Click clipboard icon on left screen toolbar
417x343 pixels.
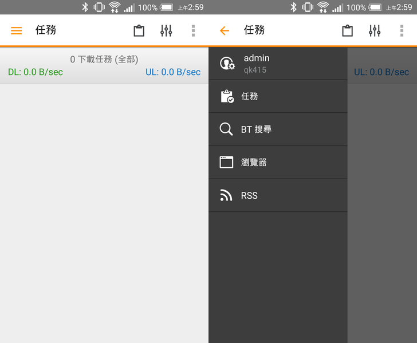click(139, 31)
